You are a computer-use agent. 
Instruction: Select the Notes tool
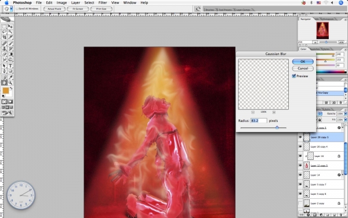pyautogui.click(x=4, y=77)
